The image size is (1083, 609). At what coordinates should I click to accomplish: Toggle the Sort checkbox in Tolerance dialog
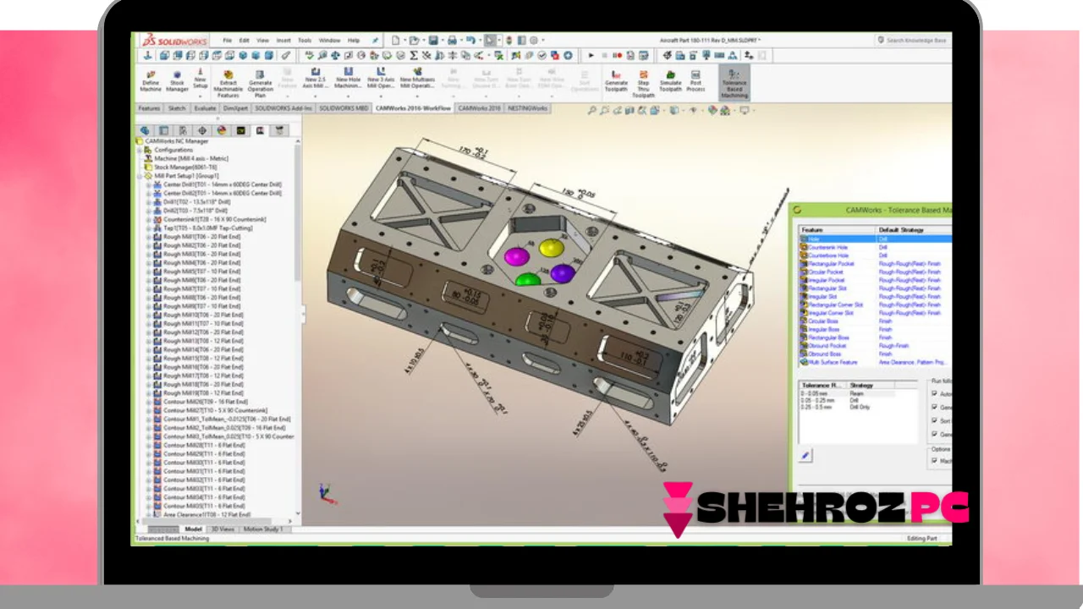(934, 420)
